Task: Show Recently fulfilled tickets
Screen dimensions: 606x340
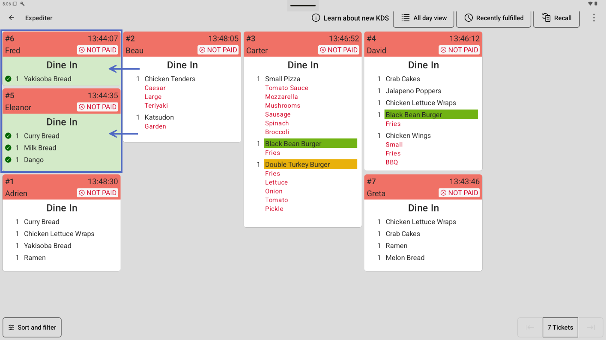Action: pos(494,18)
